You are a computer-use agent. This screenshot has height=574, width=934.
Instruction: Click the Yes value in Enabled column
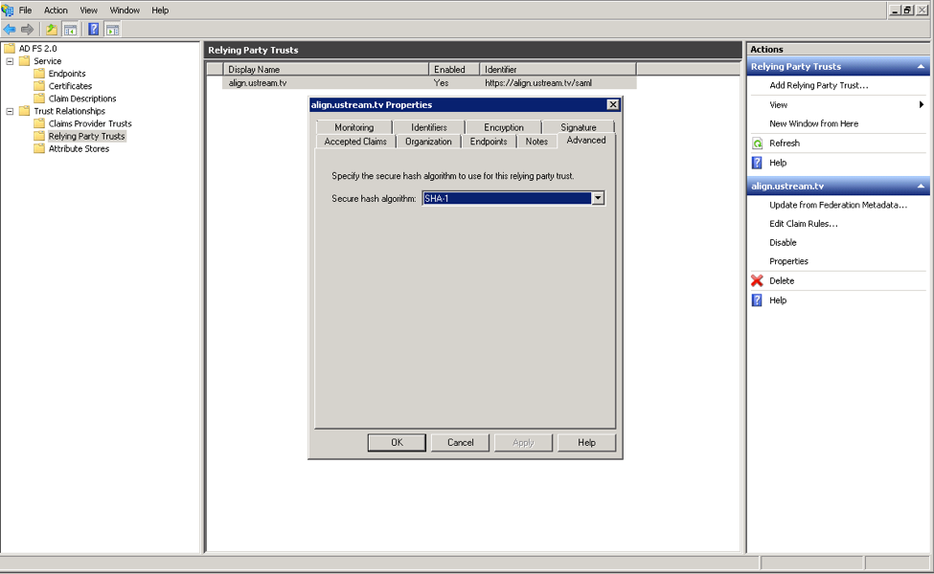(x=441, y=83)
